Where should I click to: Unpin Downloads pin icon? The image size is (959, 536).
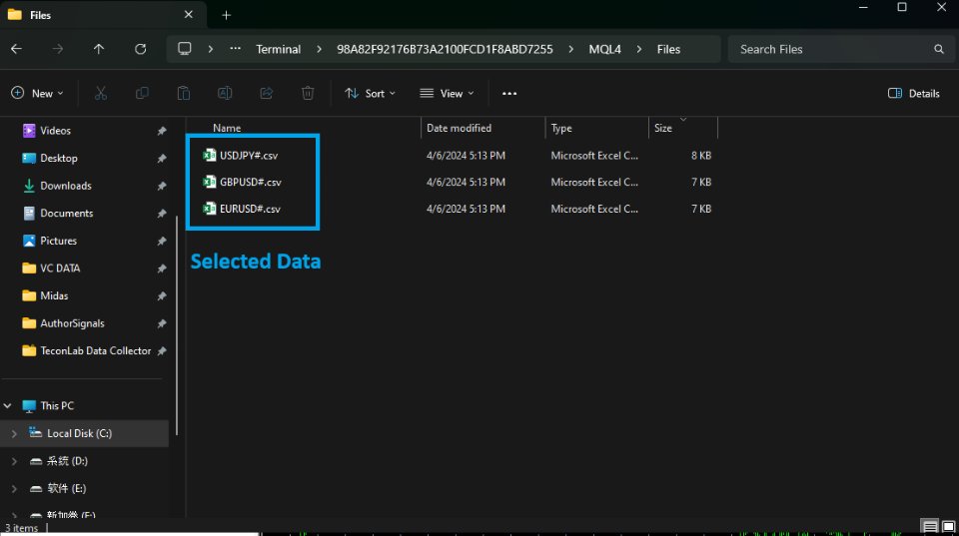(x=162, y=186)
